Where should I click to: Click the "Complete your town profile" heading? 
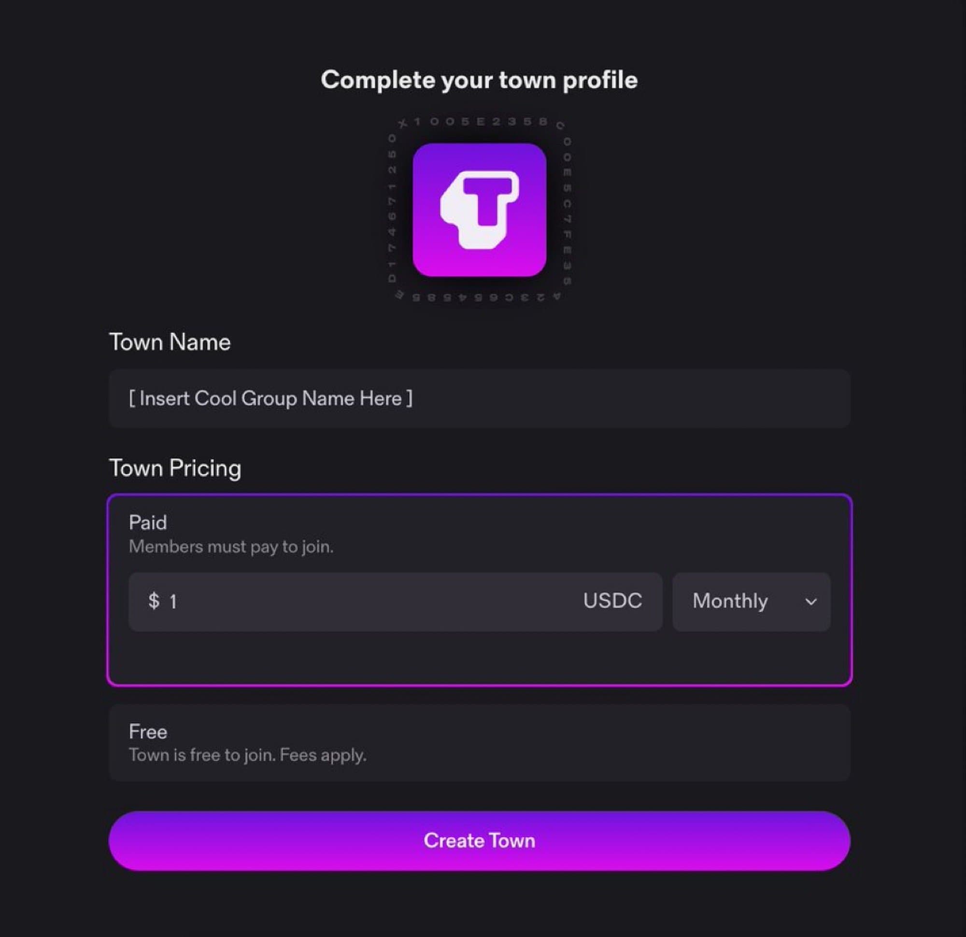(479, 80)
